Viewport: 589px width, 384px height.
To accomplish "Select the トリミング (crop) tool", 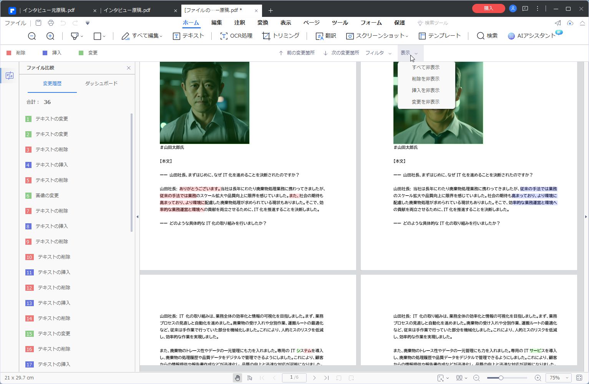I will pos(281,36).
